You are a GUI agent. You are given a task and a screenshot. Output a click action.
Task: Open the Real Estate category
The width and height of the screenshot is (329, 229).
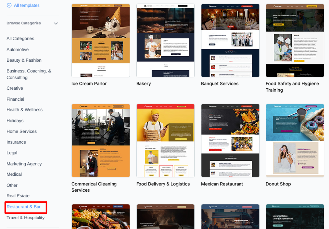click(x=18, y=196)
